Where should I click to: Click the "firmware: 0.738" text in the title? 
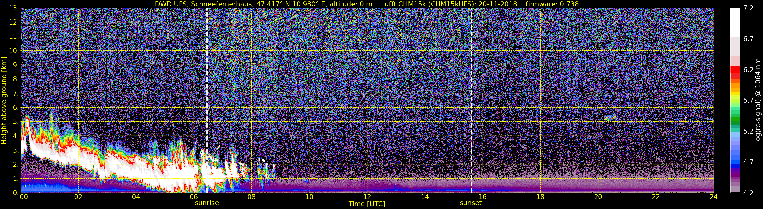click(552, 4)
